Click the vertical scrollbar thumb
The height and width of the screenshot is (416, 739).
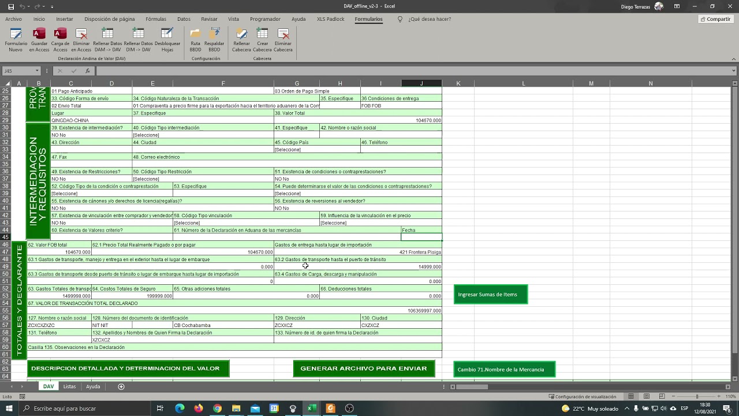coord(734,220)
